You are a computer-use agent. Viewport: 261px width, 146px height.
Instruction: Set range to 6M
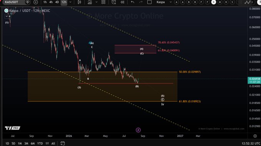coord(33,143)
